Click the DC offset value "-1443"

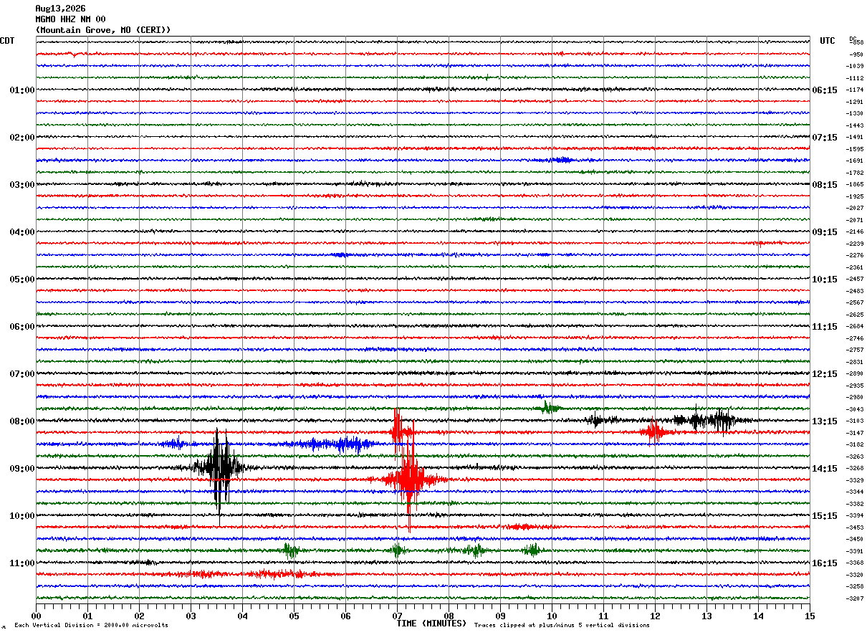coord(855,125)
